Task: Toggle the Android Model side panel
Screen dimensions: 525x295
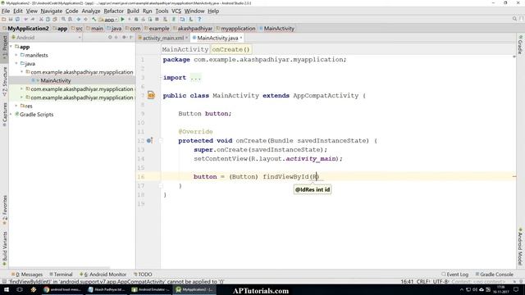Action: [x=520, y=247]
